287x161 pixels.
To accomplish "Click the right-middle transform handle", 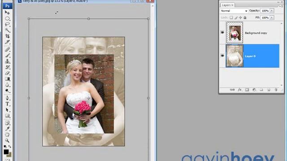I will [148, 98].
